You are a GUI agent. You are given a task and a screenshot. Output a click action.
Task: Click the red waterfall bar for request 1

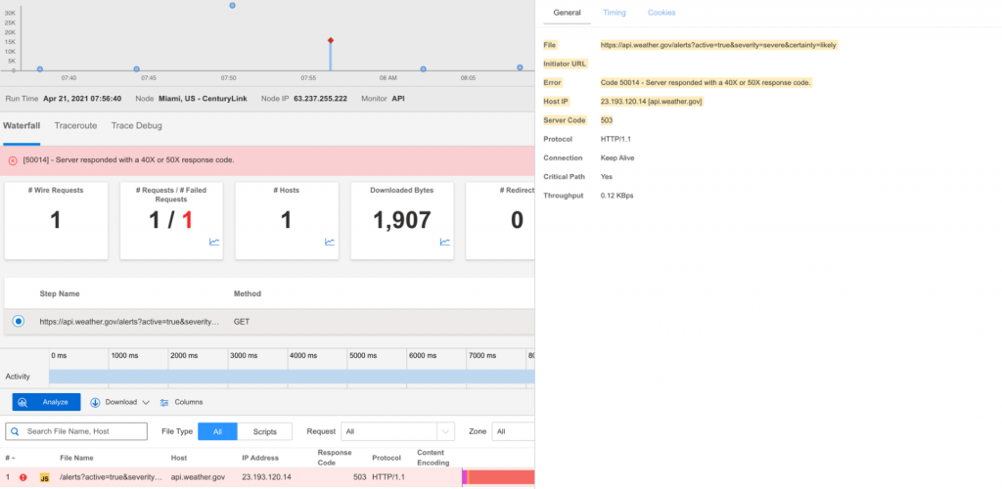coord(501,477)
